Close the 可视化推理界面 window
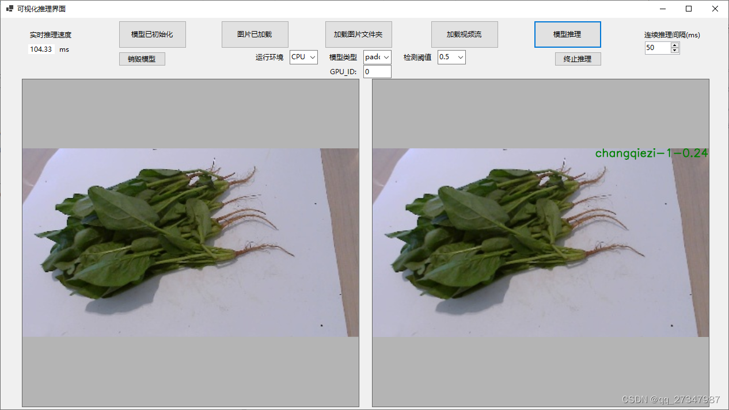This screenshot has height=410, width=729. [715, 9]
